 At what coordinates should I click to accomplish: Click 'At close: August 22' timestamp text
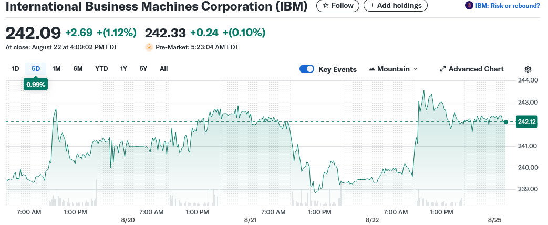[61, 47]
